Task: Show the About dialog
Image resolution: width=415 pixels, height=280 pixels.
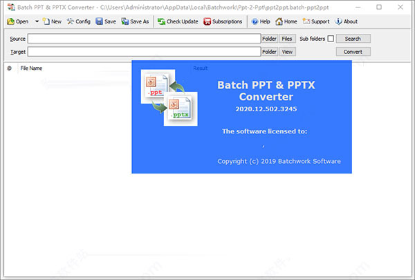Action: (x=347, y=21)
